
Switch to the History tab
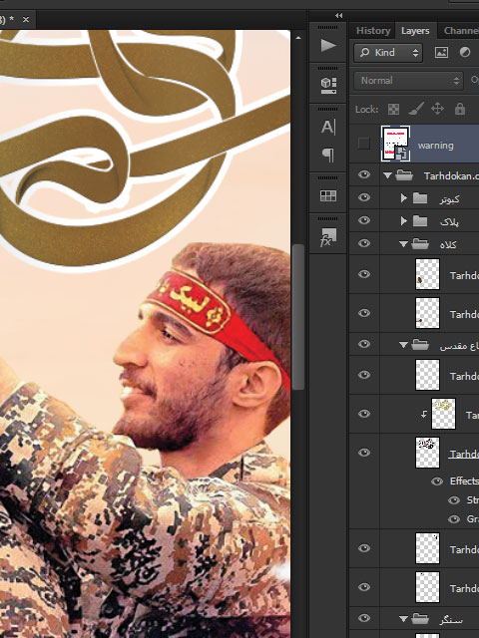coord(373,31)
